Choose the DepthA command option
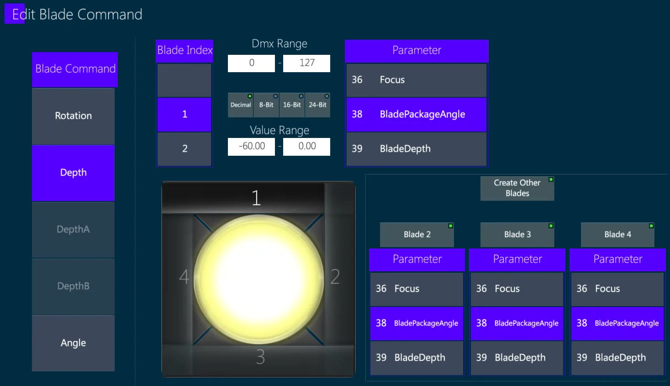This screenshot has width=670, height=386. 73,229
